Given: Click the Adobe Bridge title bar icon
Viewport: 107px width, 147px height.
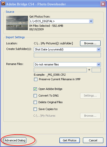Looking at the screenshot, I should [3, 4].
